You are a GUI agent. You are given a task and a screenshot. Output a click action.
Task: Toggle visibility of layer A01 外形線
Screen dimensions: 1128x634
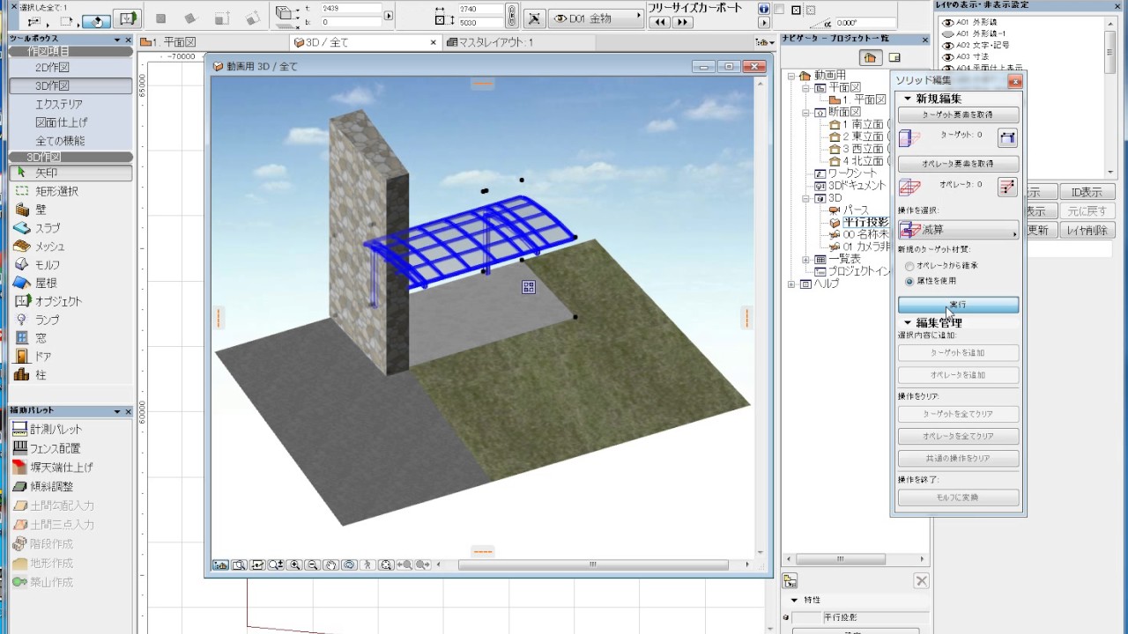click(947, 22)
